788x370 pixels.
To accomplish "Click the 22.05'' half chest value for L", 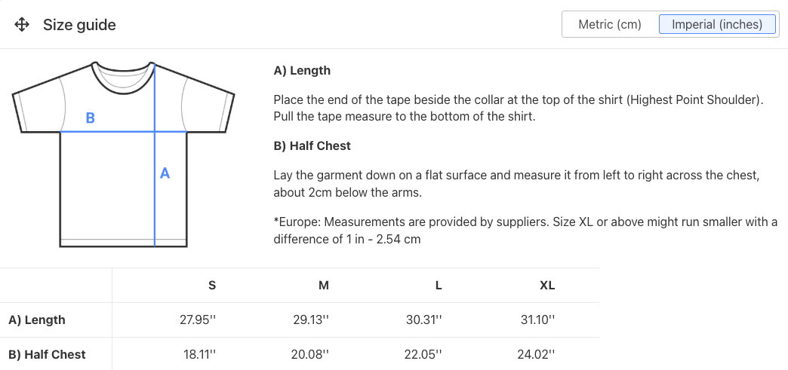I will click(423, 354).
